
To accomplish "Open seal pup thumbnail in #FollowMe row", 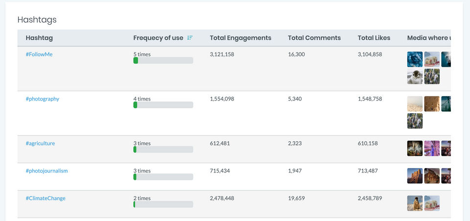I will coord(415,76).
